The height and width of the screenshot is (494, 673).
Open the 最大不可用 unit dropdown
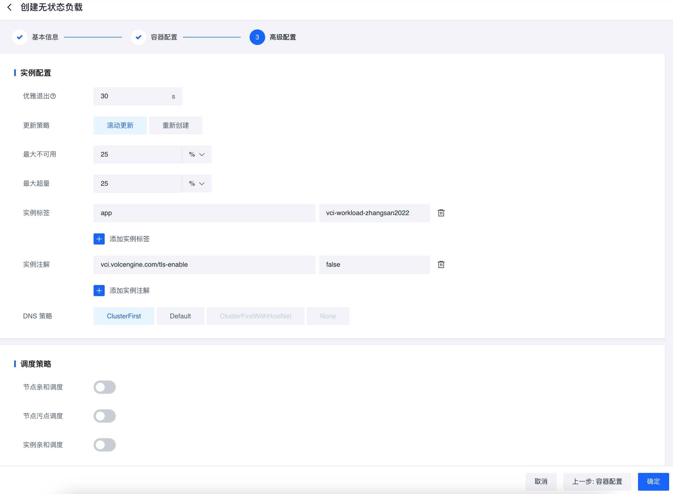197,154
